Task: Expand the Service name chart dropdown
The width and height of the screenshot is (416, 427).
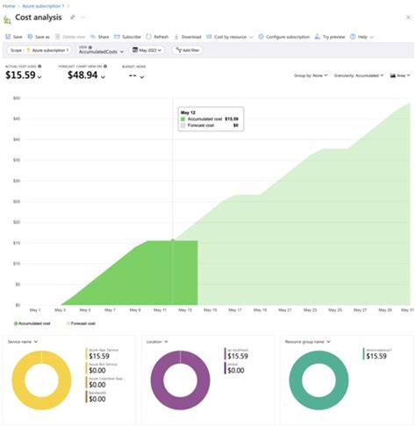Action: pos(23,342)
